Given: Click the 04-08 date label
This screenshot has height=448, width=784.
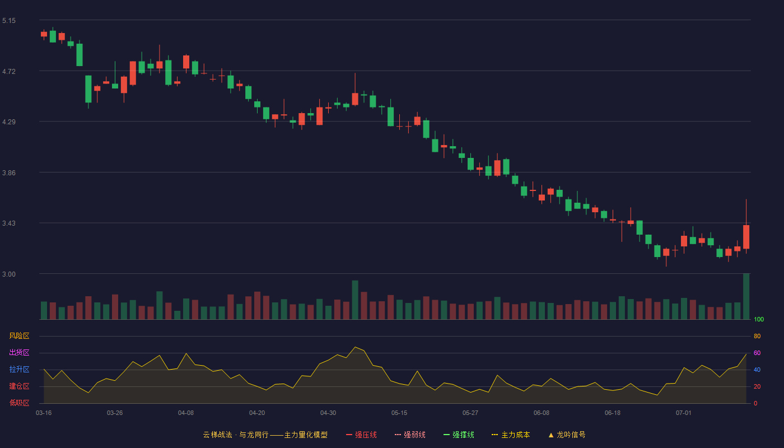Looking at the screenshot, I should pos(186,413).
